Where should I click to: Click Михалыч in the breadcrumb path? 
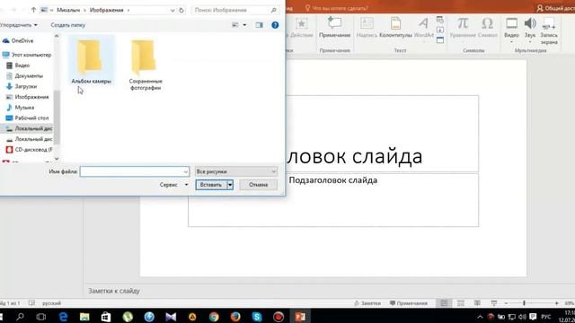[x=68, y=10]
